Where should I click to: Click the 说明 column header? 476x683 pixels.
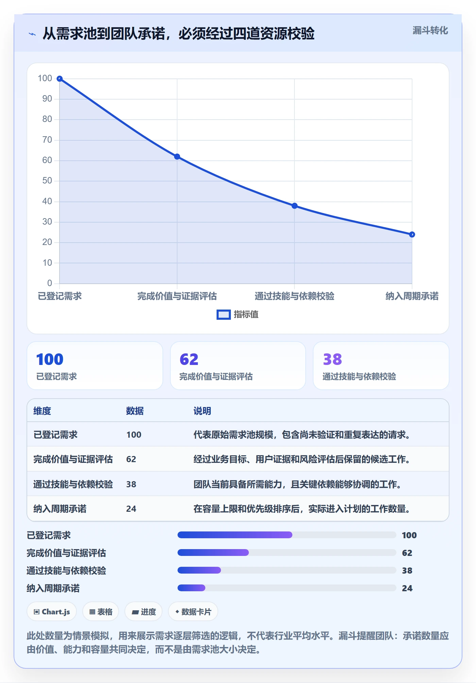coord(202,411)
